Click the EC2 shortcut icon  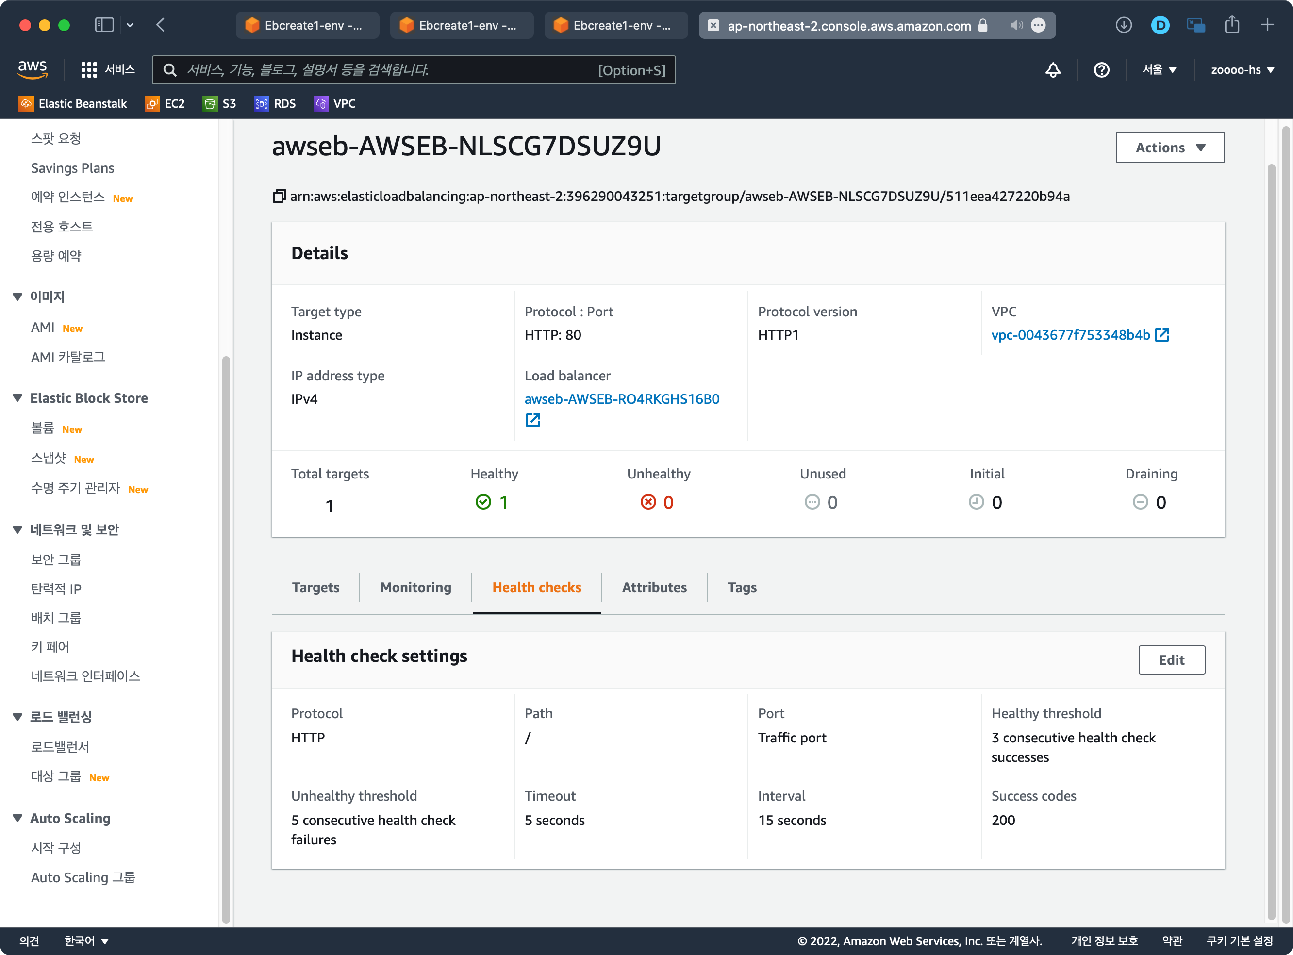[x=152, y=103]
